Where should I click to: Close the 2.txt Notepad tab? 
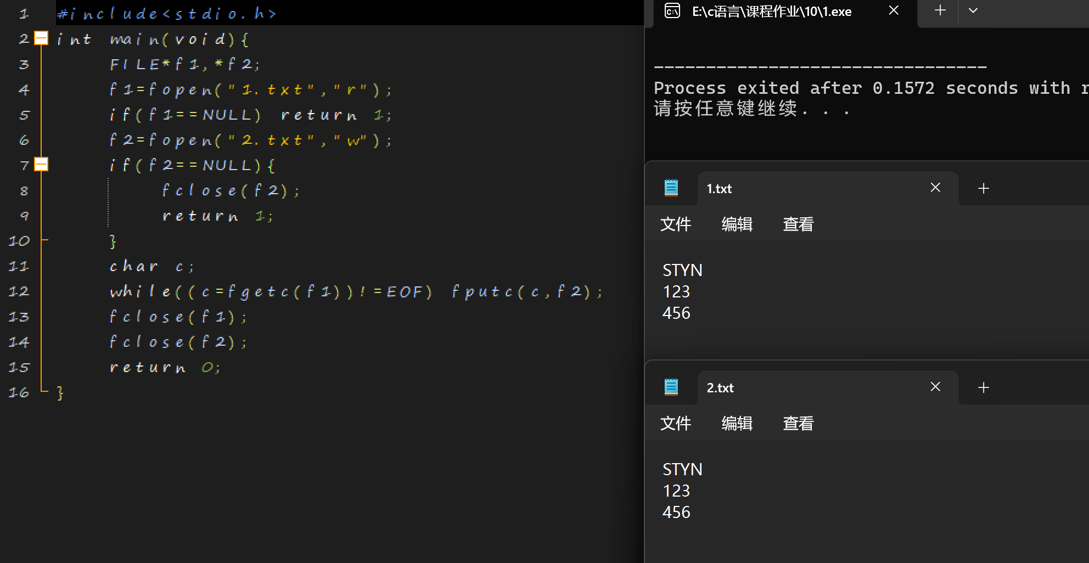tap(936, 387)
